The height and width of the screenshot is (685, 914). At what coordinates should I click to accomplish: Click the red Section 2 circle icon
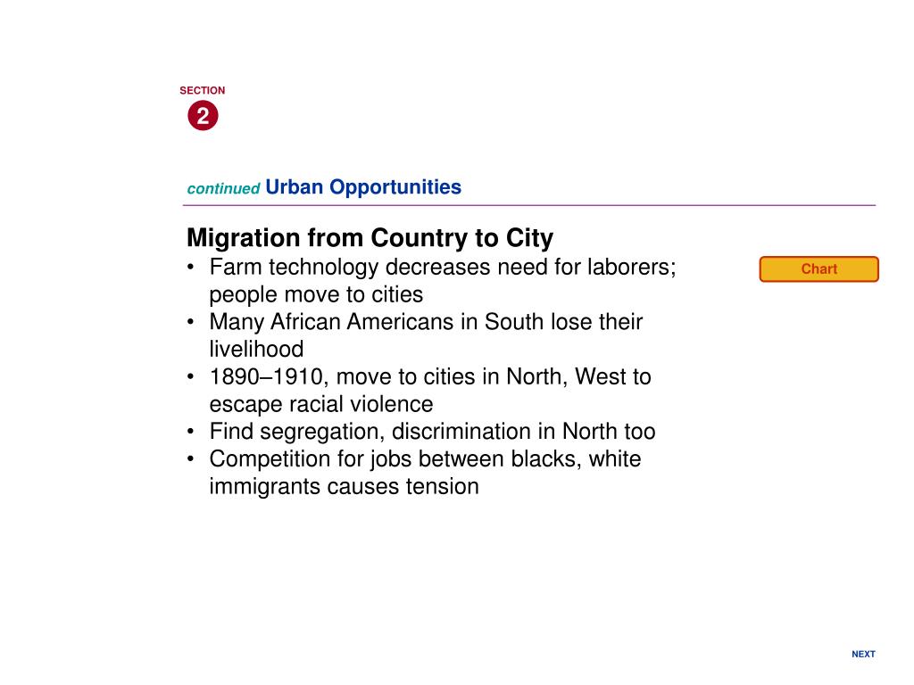coord(203,116)
